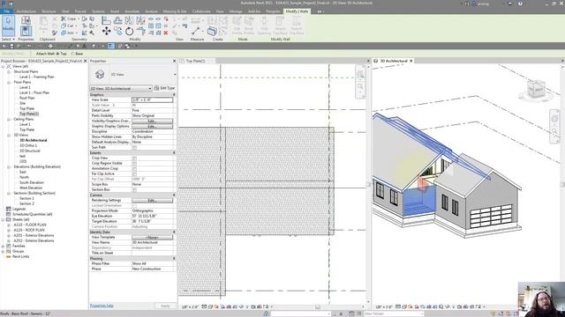Select the Attach Wall Top radio button
This screenshot has width=565, height=317.
click(x=57, y=54)
